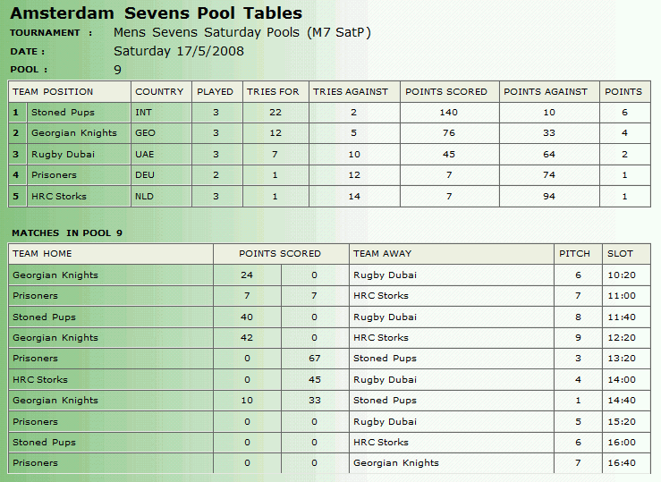Click the Saturday 17/5/2008 date text
Screen dimensions: 661x482
click(179, 51)
